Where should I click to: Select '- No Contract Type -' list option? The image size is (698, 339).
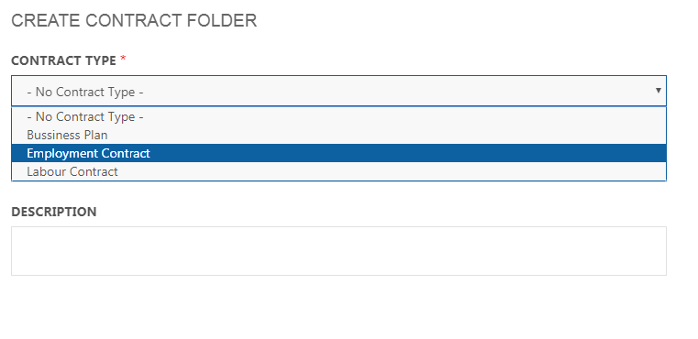point(338,116)
